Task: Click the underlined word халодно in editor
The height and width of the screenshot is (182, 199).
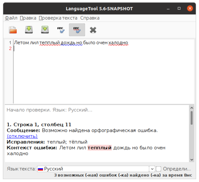Action: tap(118, 43)
